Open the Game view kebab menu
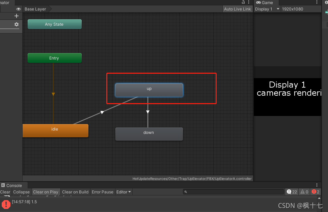This screenshot has width=328, height=212. (x=317, y=2)
